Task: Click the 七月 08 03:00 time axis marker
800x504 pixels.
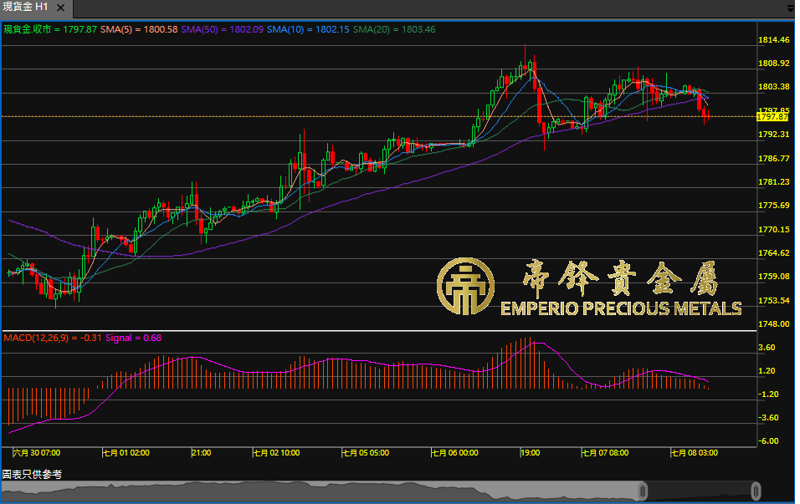Action: [694, 452]
